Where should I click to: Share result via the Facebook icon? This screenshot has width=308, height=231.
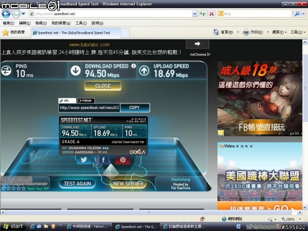coord(103,160)
